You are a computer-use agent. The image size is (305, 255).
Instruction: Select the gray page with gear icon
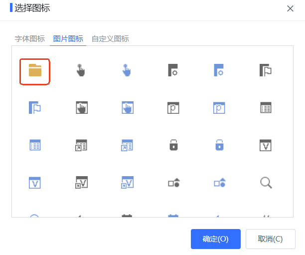click(x=173, y=70)
